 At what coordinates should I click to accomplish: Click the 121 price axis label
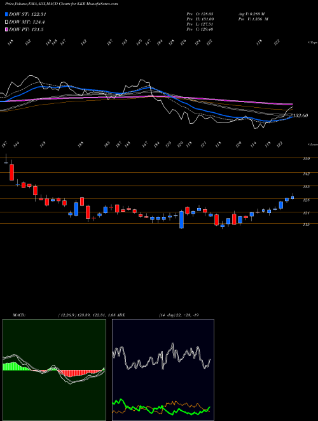click(x=306, y=213)
